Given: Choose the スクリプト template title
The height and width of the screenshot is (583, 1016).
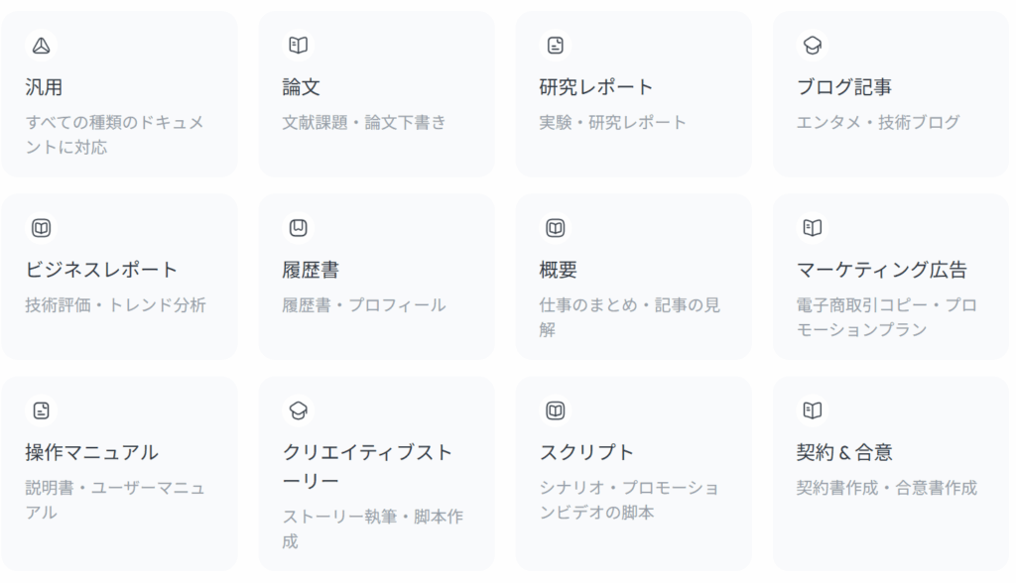Looking at the screenshot, I should pos(586,452).
